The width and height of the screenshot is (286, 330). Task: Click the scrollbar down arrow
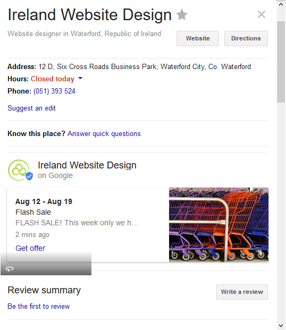(281, 326)
